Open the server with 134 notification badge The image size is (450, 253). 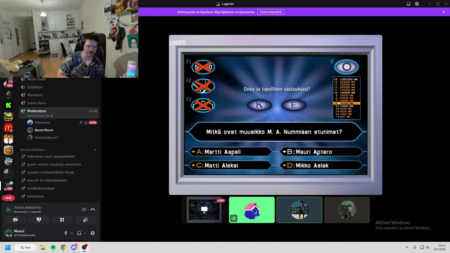[8, 83]
